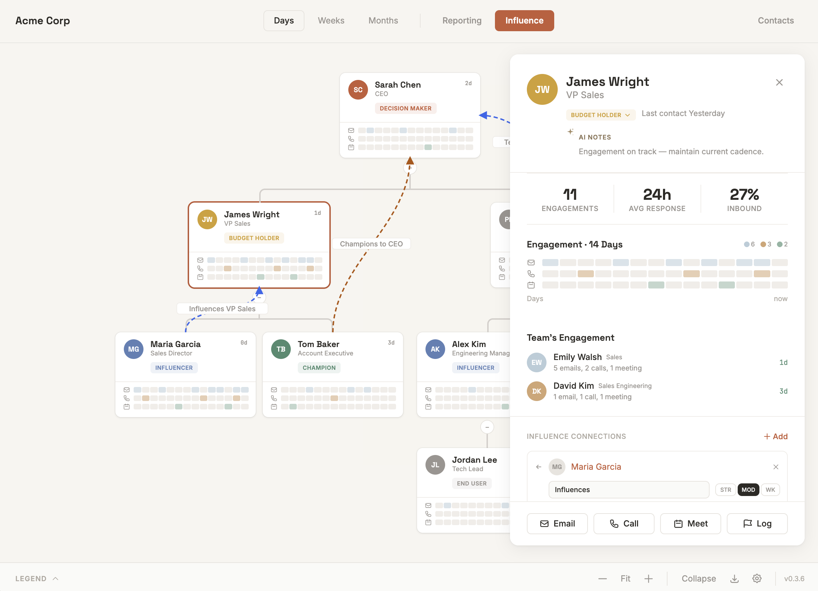The image size is (818, 591).
Task: Click the Meet action button
Action: click(690, 524)
